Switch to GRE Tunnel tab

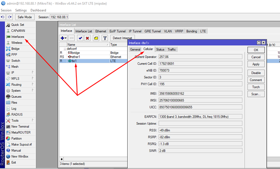(x=153, y=31)
